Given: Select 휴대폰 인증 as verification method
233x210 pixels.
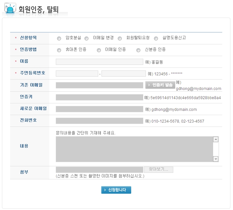Looking at the screenshot, I should [x=59, y=50].
